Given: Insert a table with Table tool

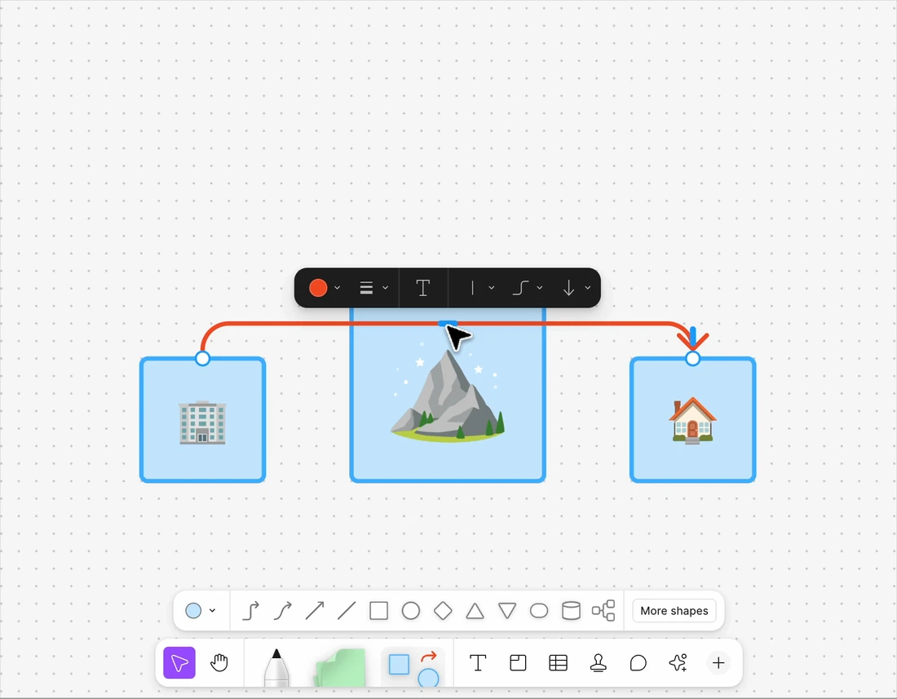Looking at the screenshot, I should coord(558,662).
